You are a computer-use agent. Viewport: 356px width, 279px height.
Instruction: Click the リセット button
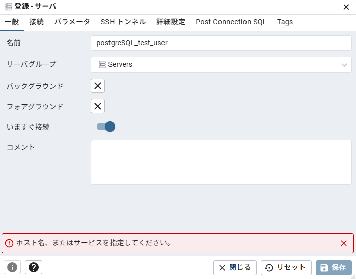click(286, 268)
